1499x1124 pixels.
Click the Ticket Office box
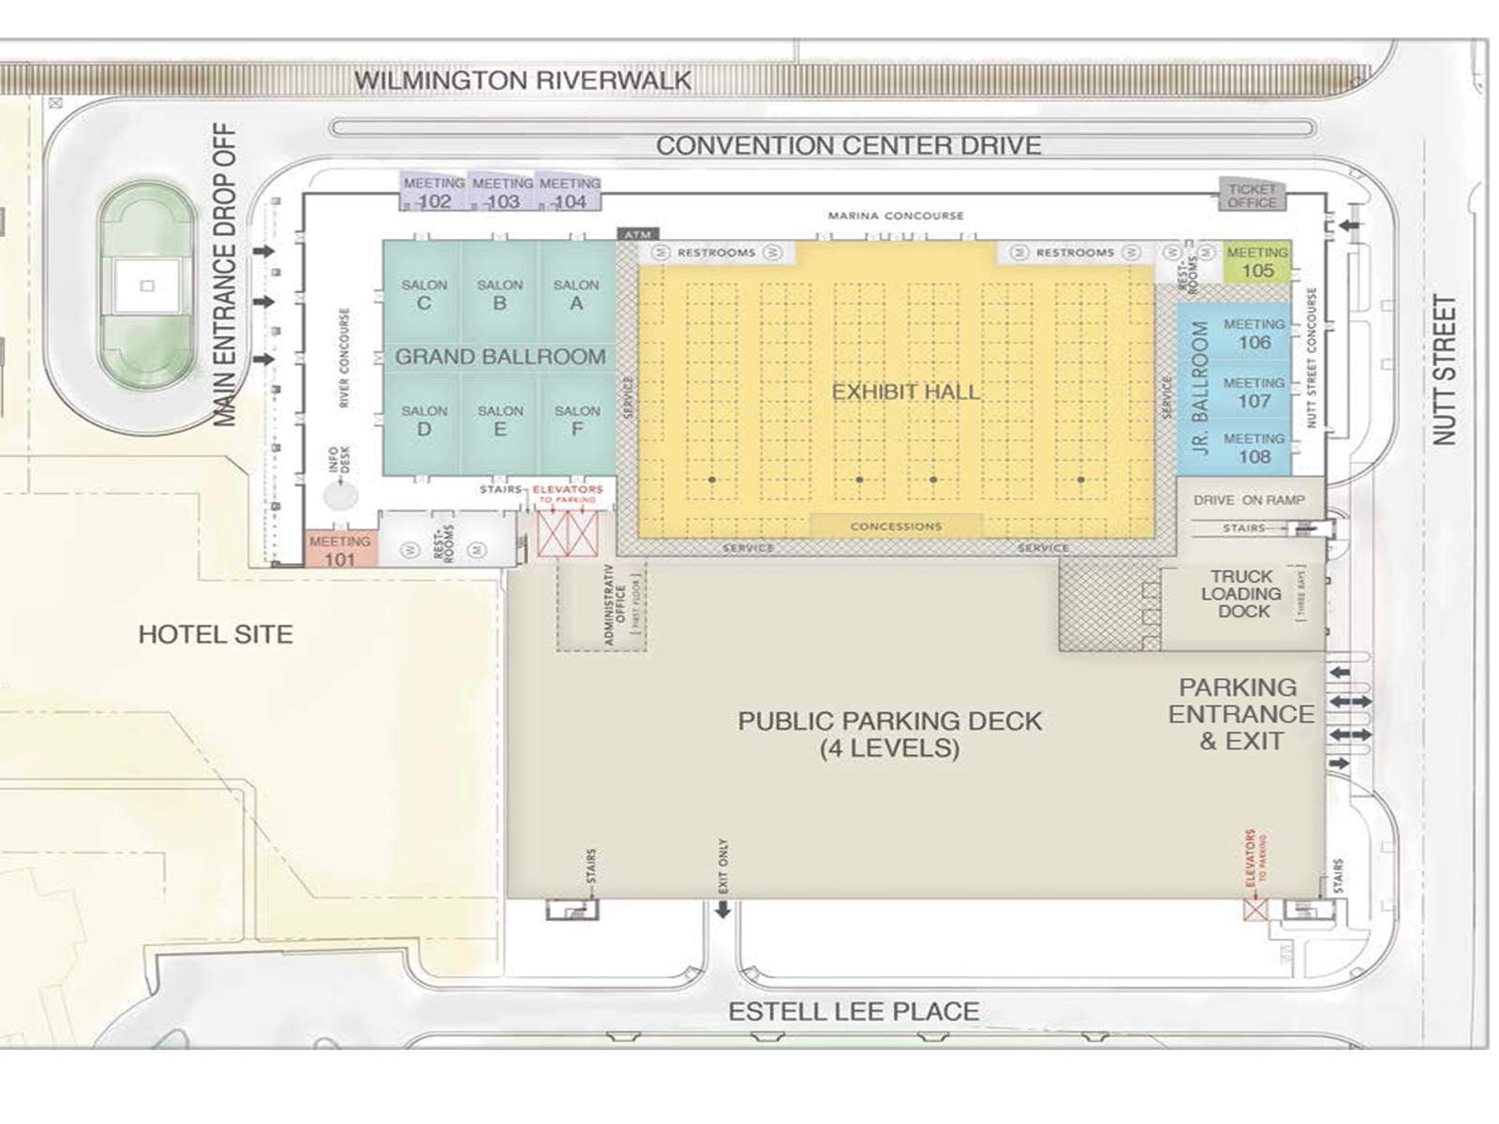pyautogui.click(x=1252, y=196)
